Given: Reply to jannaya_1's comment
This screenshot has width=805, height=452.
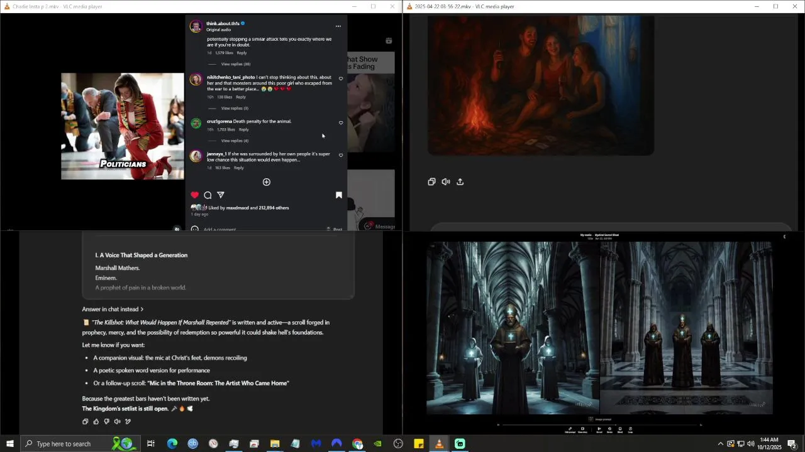Looking at the screenshot, I should 238,168.
